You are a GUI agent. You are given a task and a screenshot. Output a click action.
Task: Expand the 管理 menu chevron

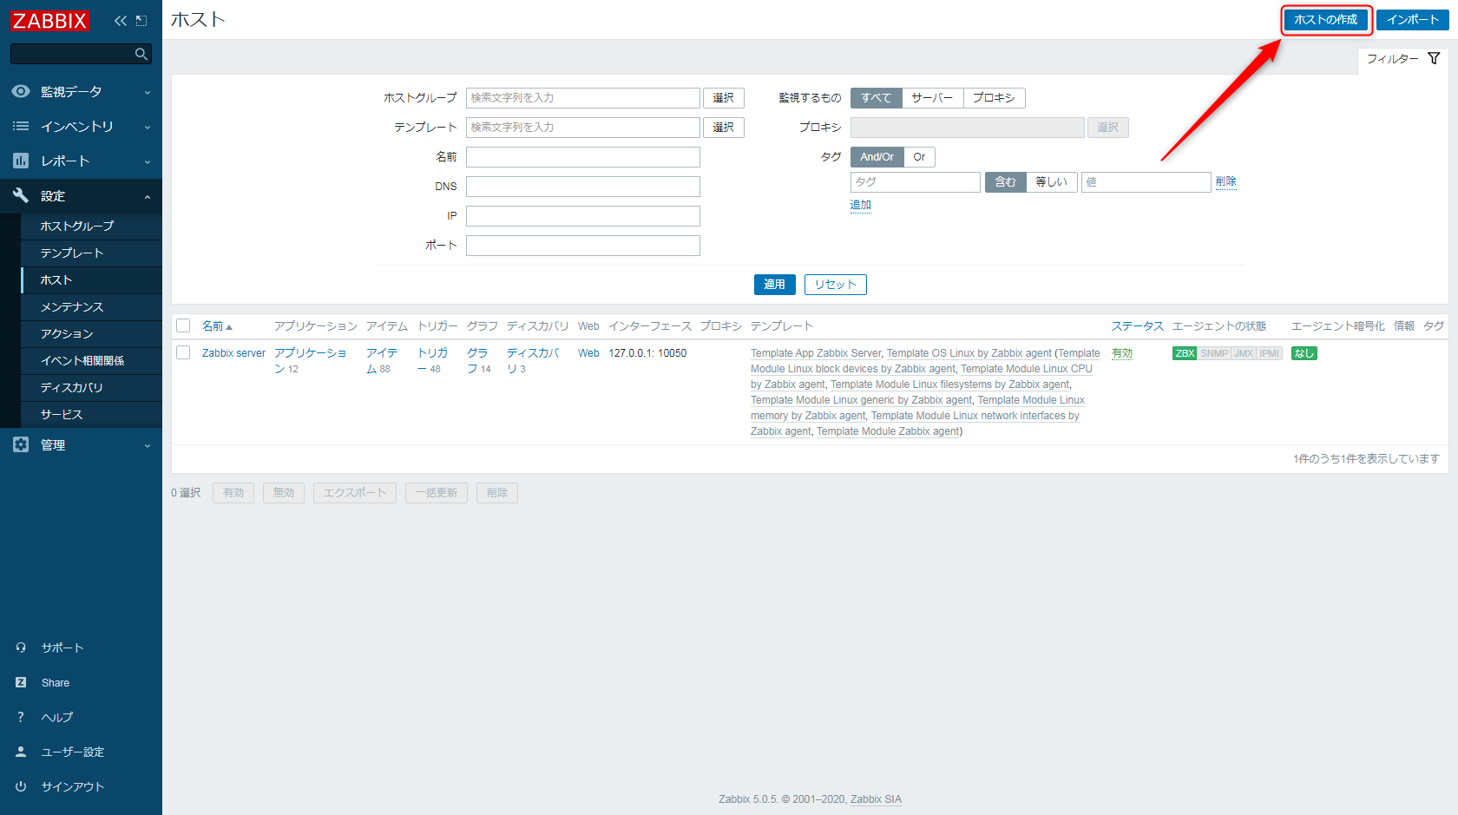pos(148,445)
